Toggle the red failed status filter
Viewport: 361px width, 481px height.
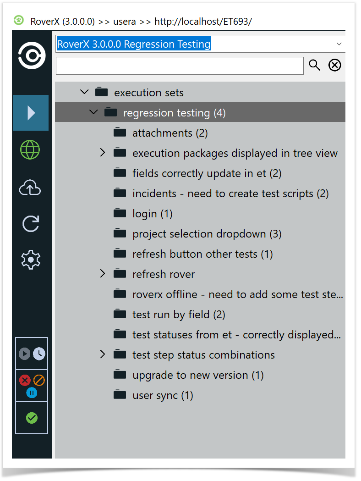pos(25,380)
